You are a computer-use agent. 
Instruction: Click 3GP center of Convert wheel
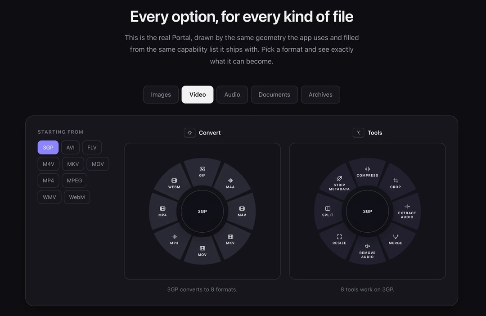[x=202, y=211]
